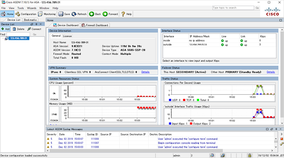The image size is (284, 158).
Task: Click the Save floppy disk icon
Action: [61, 14]
